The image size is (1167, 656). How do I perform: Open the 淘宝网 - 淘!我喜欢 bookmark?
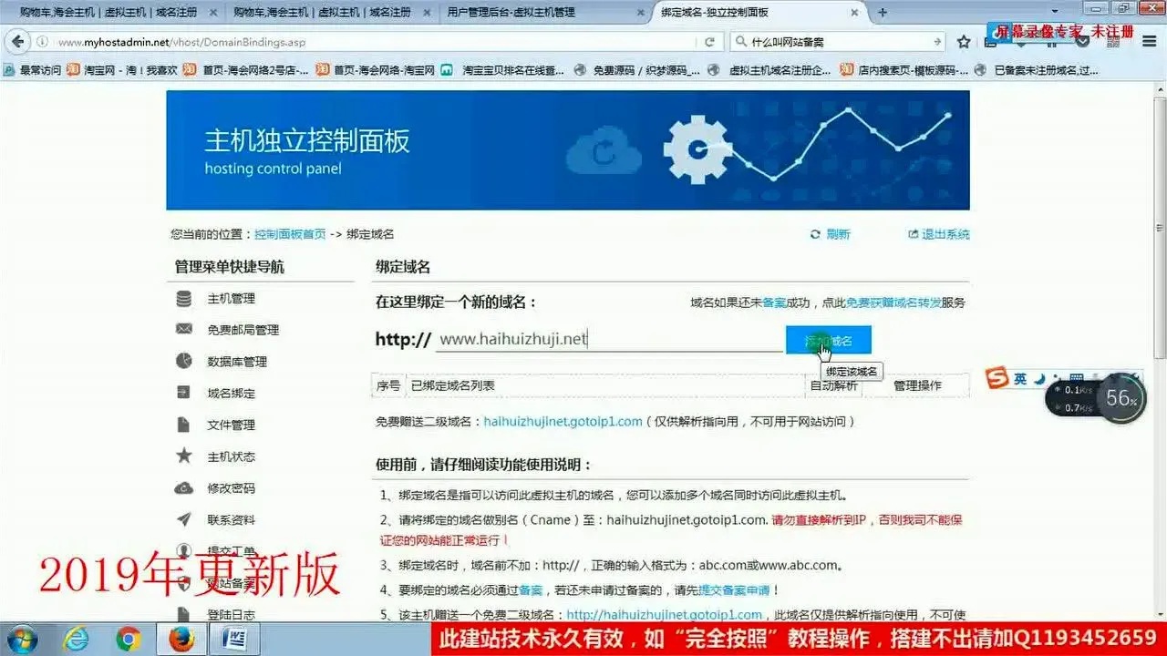click(x=123, y=69)
